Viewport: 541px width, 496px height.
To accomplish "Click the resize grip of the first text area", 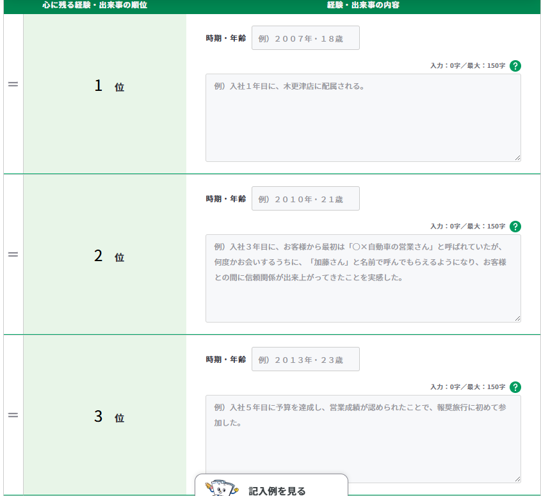I will click(x=517, y=157).
